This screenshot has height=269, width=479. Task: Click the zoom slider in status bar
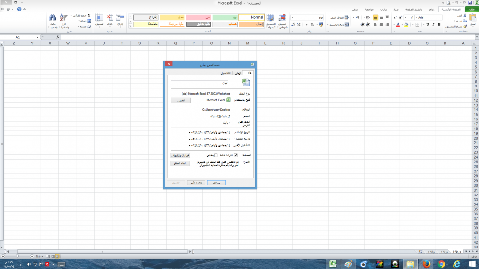click(x=17, y=256)
